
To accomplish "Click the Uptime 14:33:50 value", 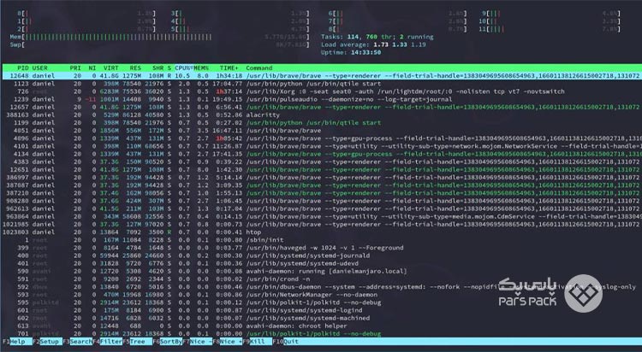I will coord(366,52).
